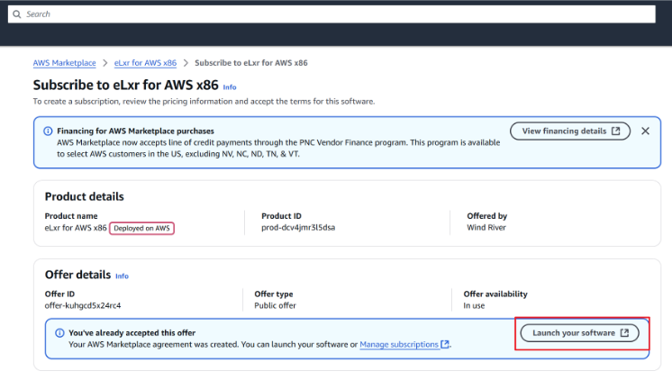Click the info icon in the Financing banner
This screenshot has width=672, height=380.
click(x=48, y=131)
